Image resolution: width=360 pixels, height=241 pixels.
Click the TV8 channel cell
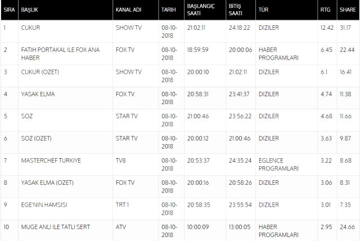point(121,160)
